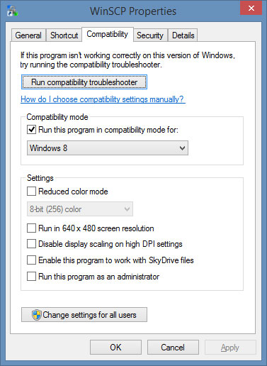Viewport: 267px width, 366px height.
Task: Go to the Security tab
Action: [150, 35]
